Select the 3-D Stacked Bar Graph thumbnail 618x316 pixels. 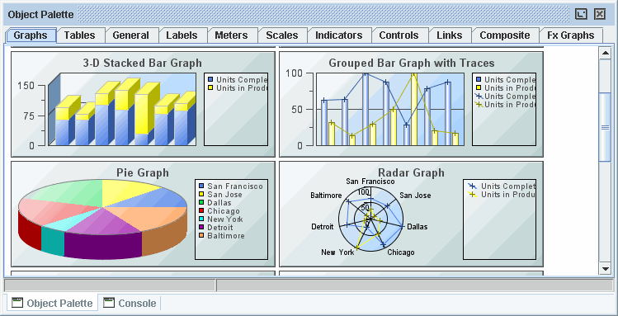point(143,104)
